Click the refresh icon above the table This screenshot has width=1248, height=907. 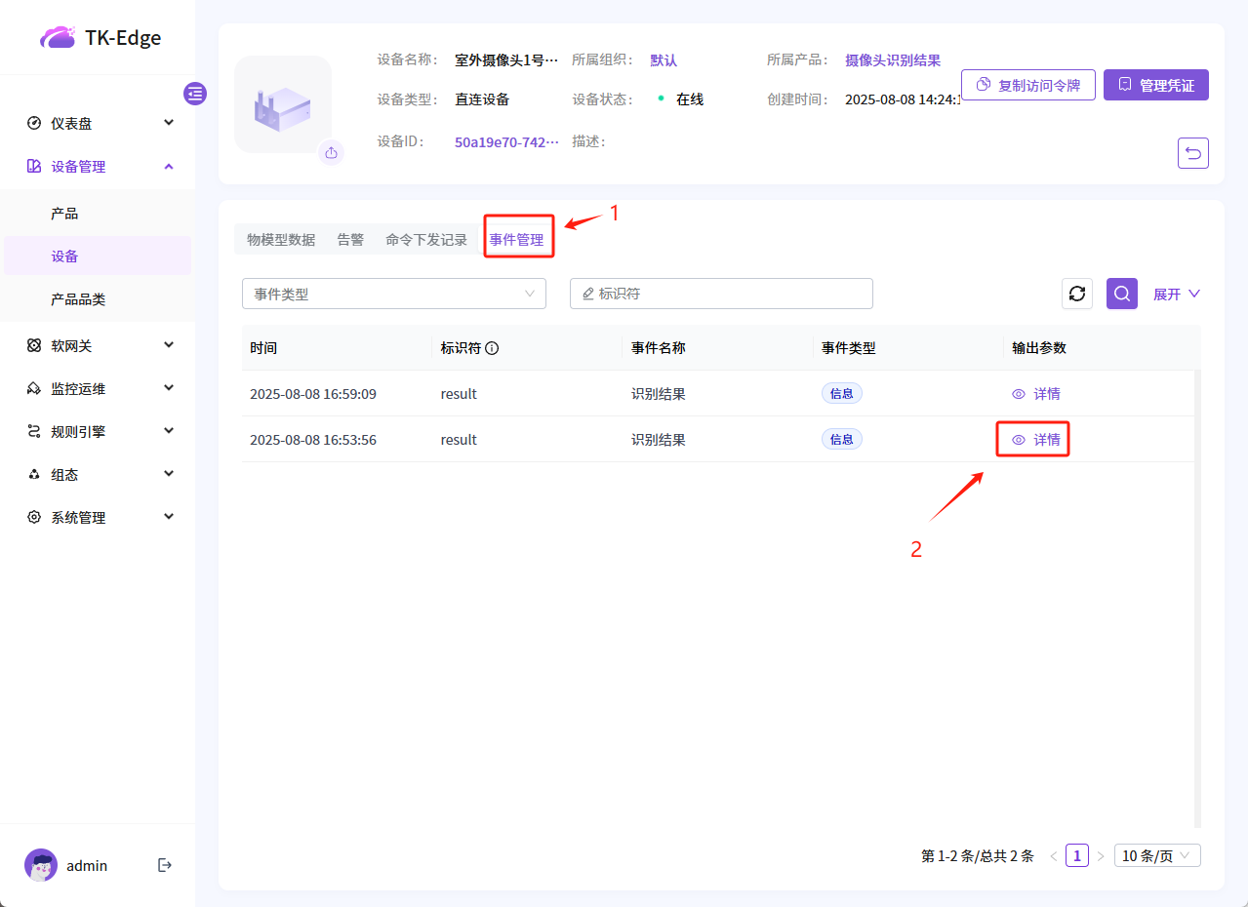pyautogui.click(x=1077, y=294)
